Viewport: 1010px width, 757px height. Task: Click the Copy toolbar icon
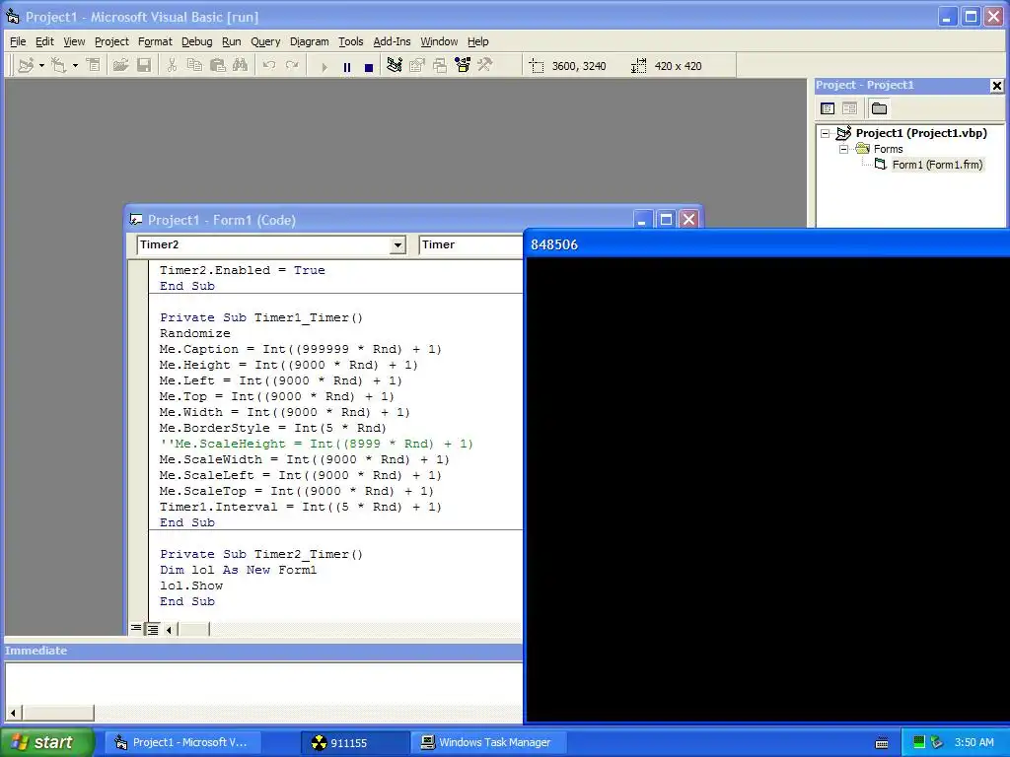coord(194,65)
